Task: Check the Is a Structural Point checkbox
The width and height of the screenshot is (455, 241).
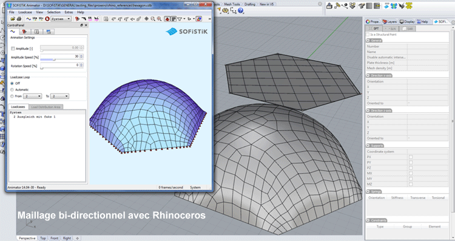Action: point(368,34)
